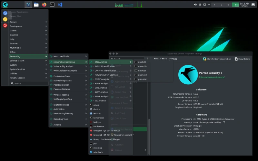Click the help question mark beside Memory
Screen dimensions: 258x161
click(x=224, y=122)
